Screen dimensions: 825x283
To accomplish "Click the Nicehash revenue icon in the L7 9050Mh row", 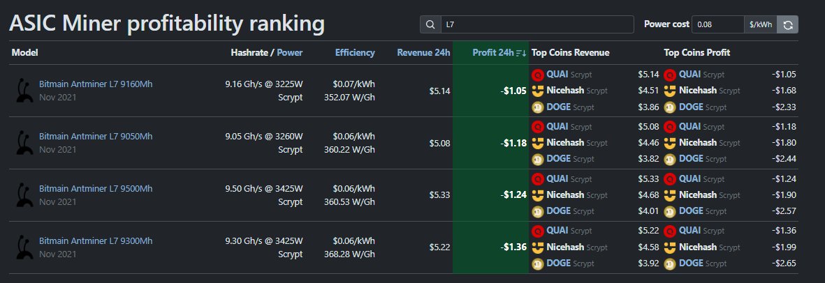I will tap(537, 143).
